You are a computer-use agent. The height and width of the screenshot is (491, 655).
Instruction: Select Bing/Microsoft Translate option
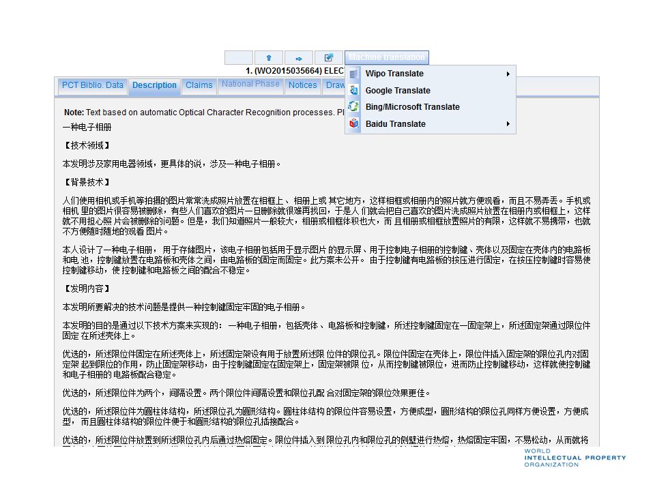431,107
